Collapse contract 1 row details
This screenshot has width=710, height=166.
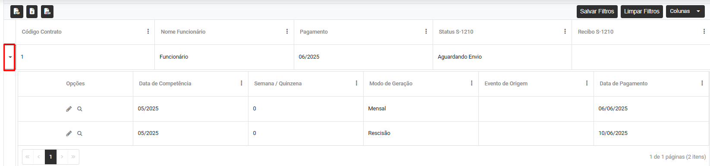pyautogui.click(x=10, y=57)
